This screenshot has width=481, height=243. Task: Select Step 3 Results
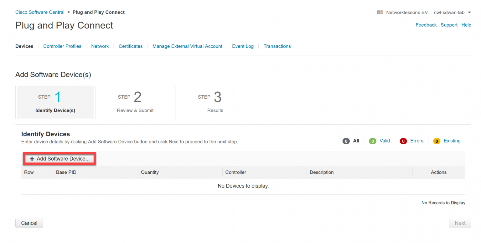tap(215, 102)
